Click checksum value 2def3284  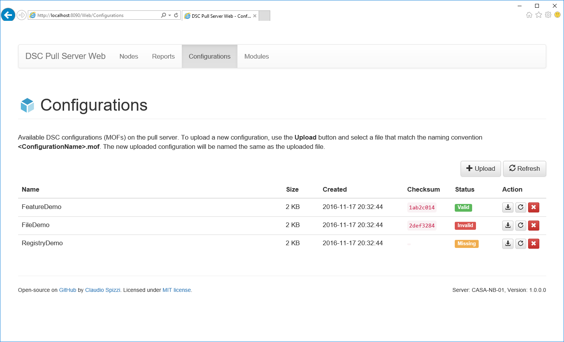point(422,226)
